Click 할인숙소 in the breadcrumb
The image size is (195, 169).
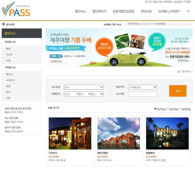186,71
